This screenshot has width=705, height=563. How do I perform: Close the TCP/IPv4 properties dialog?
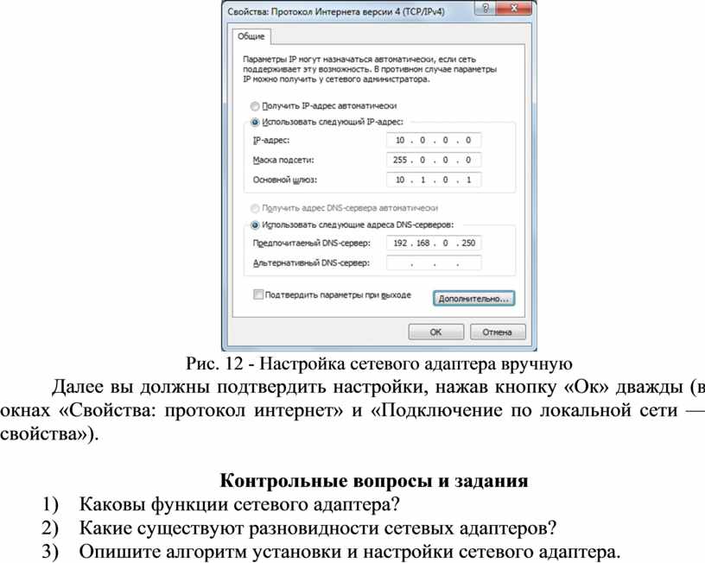point(514,9)
